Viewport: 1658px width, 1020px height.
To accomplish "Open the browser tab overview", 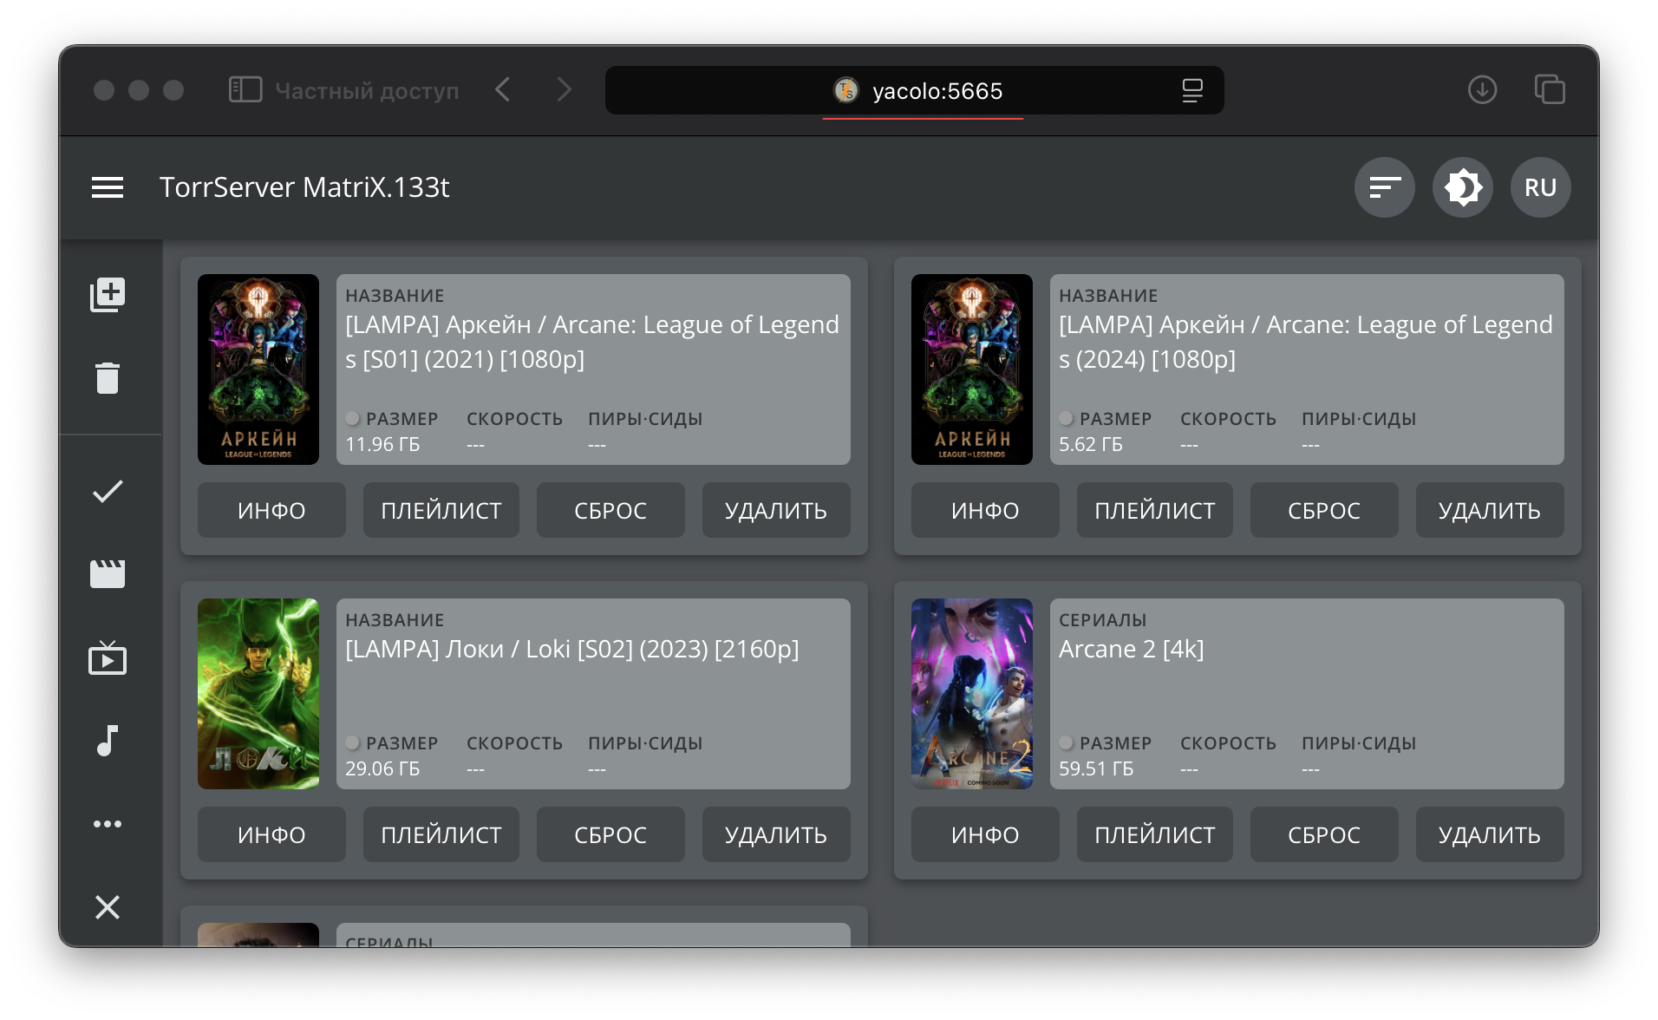I will 1550,90.
